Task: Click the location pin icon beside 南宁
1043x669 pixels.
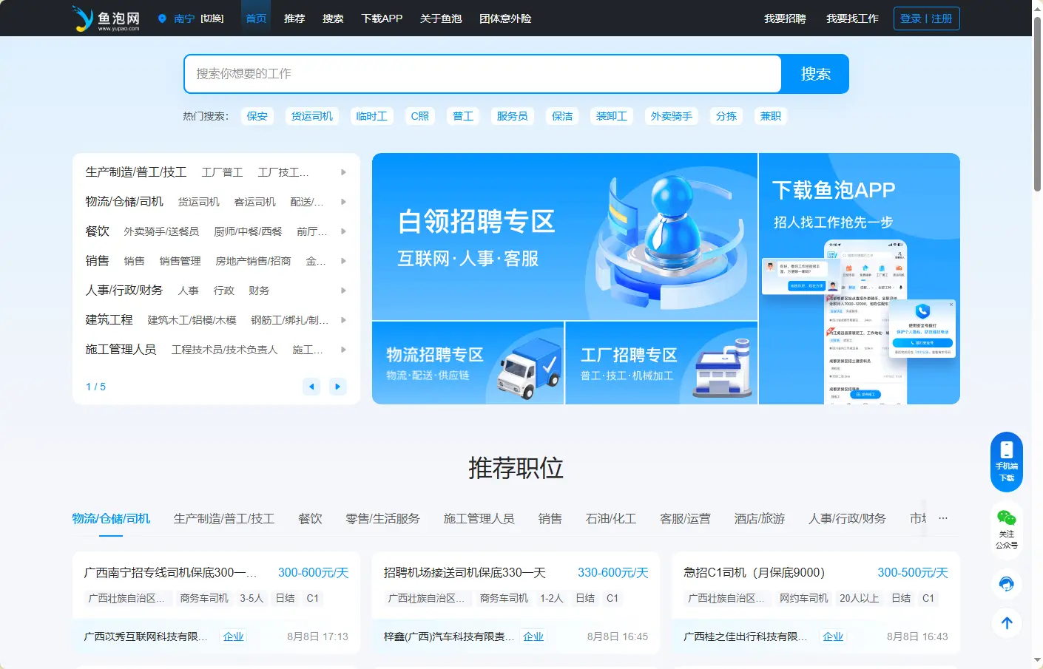Action: pyautogui.click(x=162, y=18)
